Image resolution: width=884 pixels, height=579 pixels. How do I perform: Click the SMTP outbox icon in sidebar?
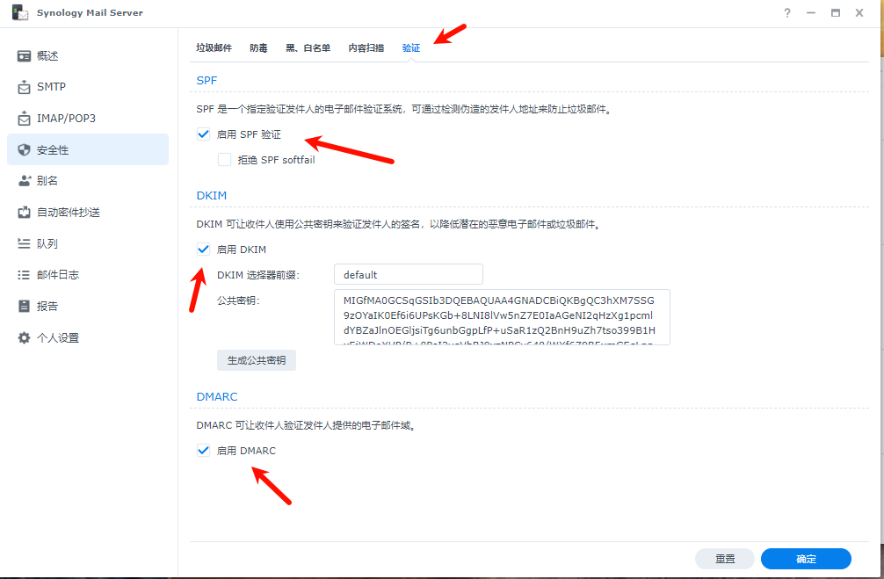(x=24, y=87)
